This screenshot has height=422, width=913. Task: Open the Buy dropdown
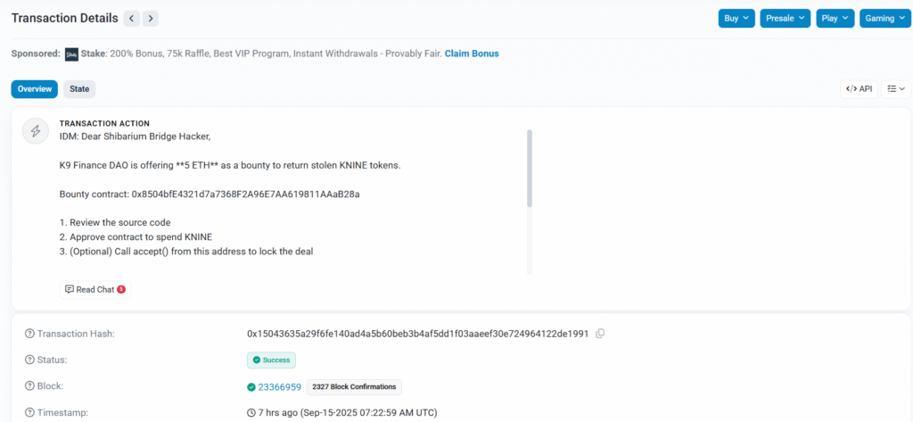click(x=736, y=19)
